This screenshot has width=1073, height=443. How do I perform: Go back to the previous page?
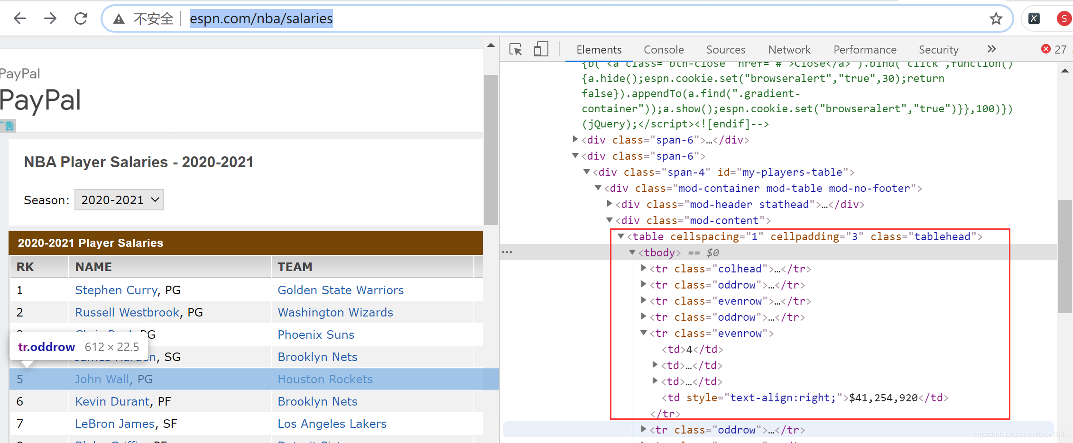20,18
